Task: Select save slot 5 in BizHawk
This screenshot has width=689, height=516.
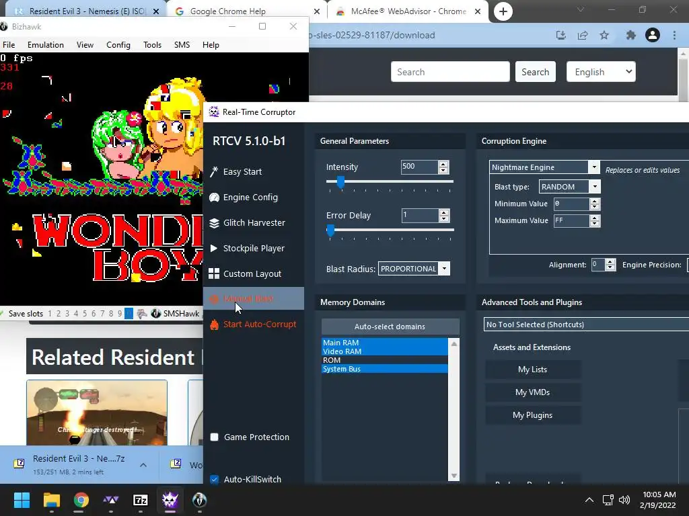Action: (84, 313)
